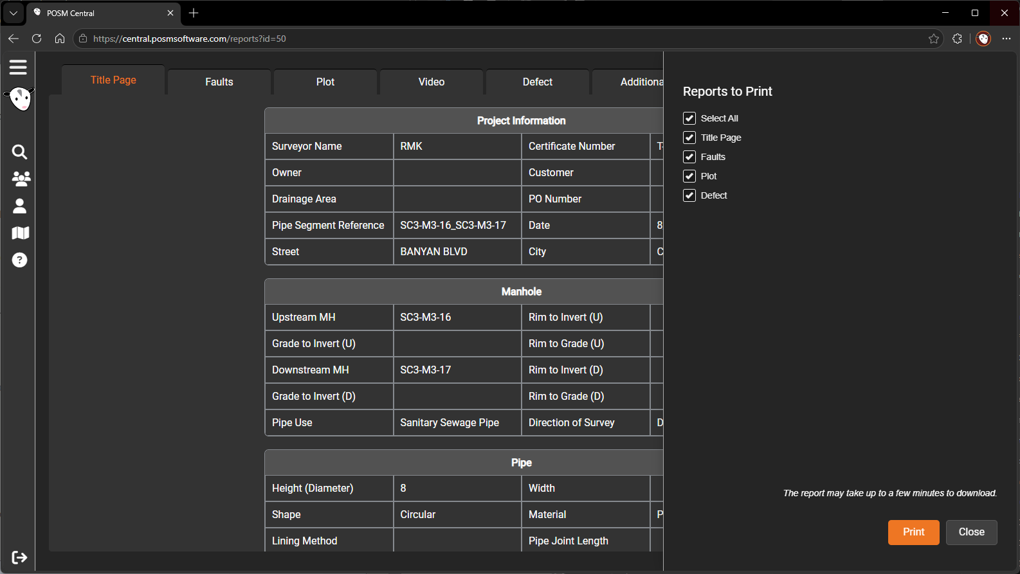
Task: Switch to the Faults tab
Action: pos(219,82)
